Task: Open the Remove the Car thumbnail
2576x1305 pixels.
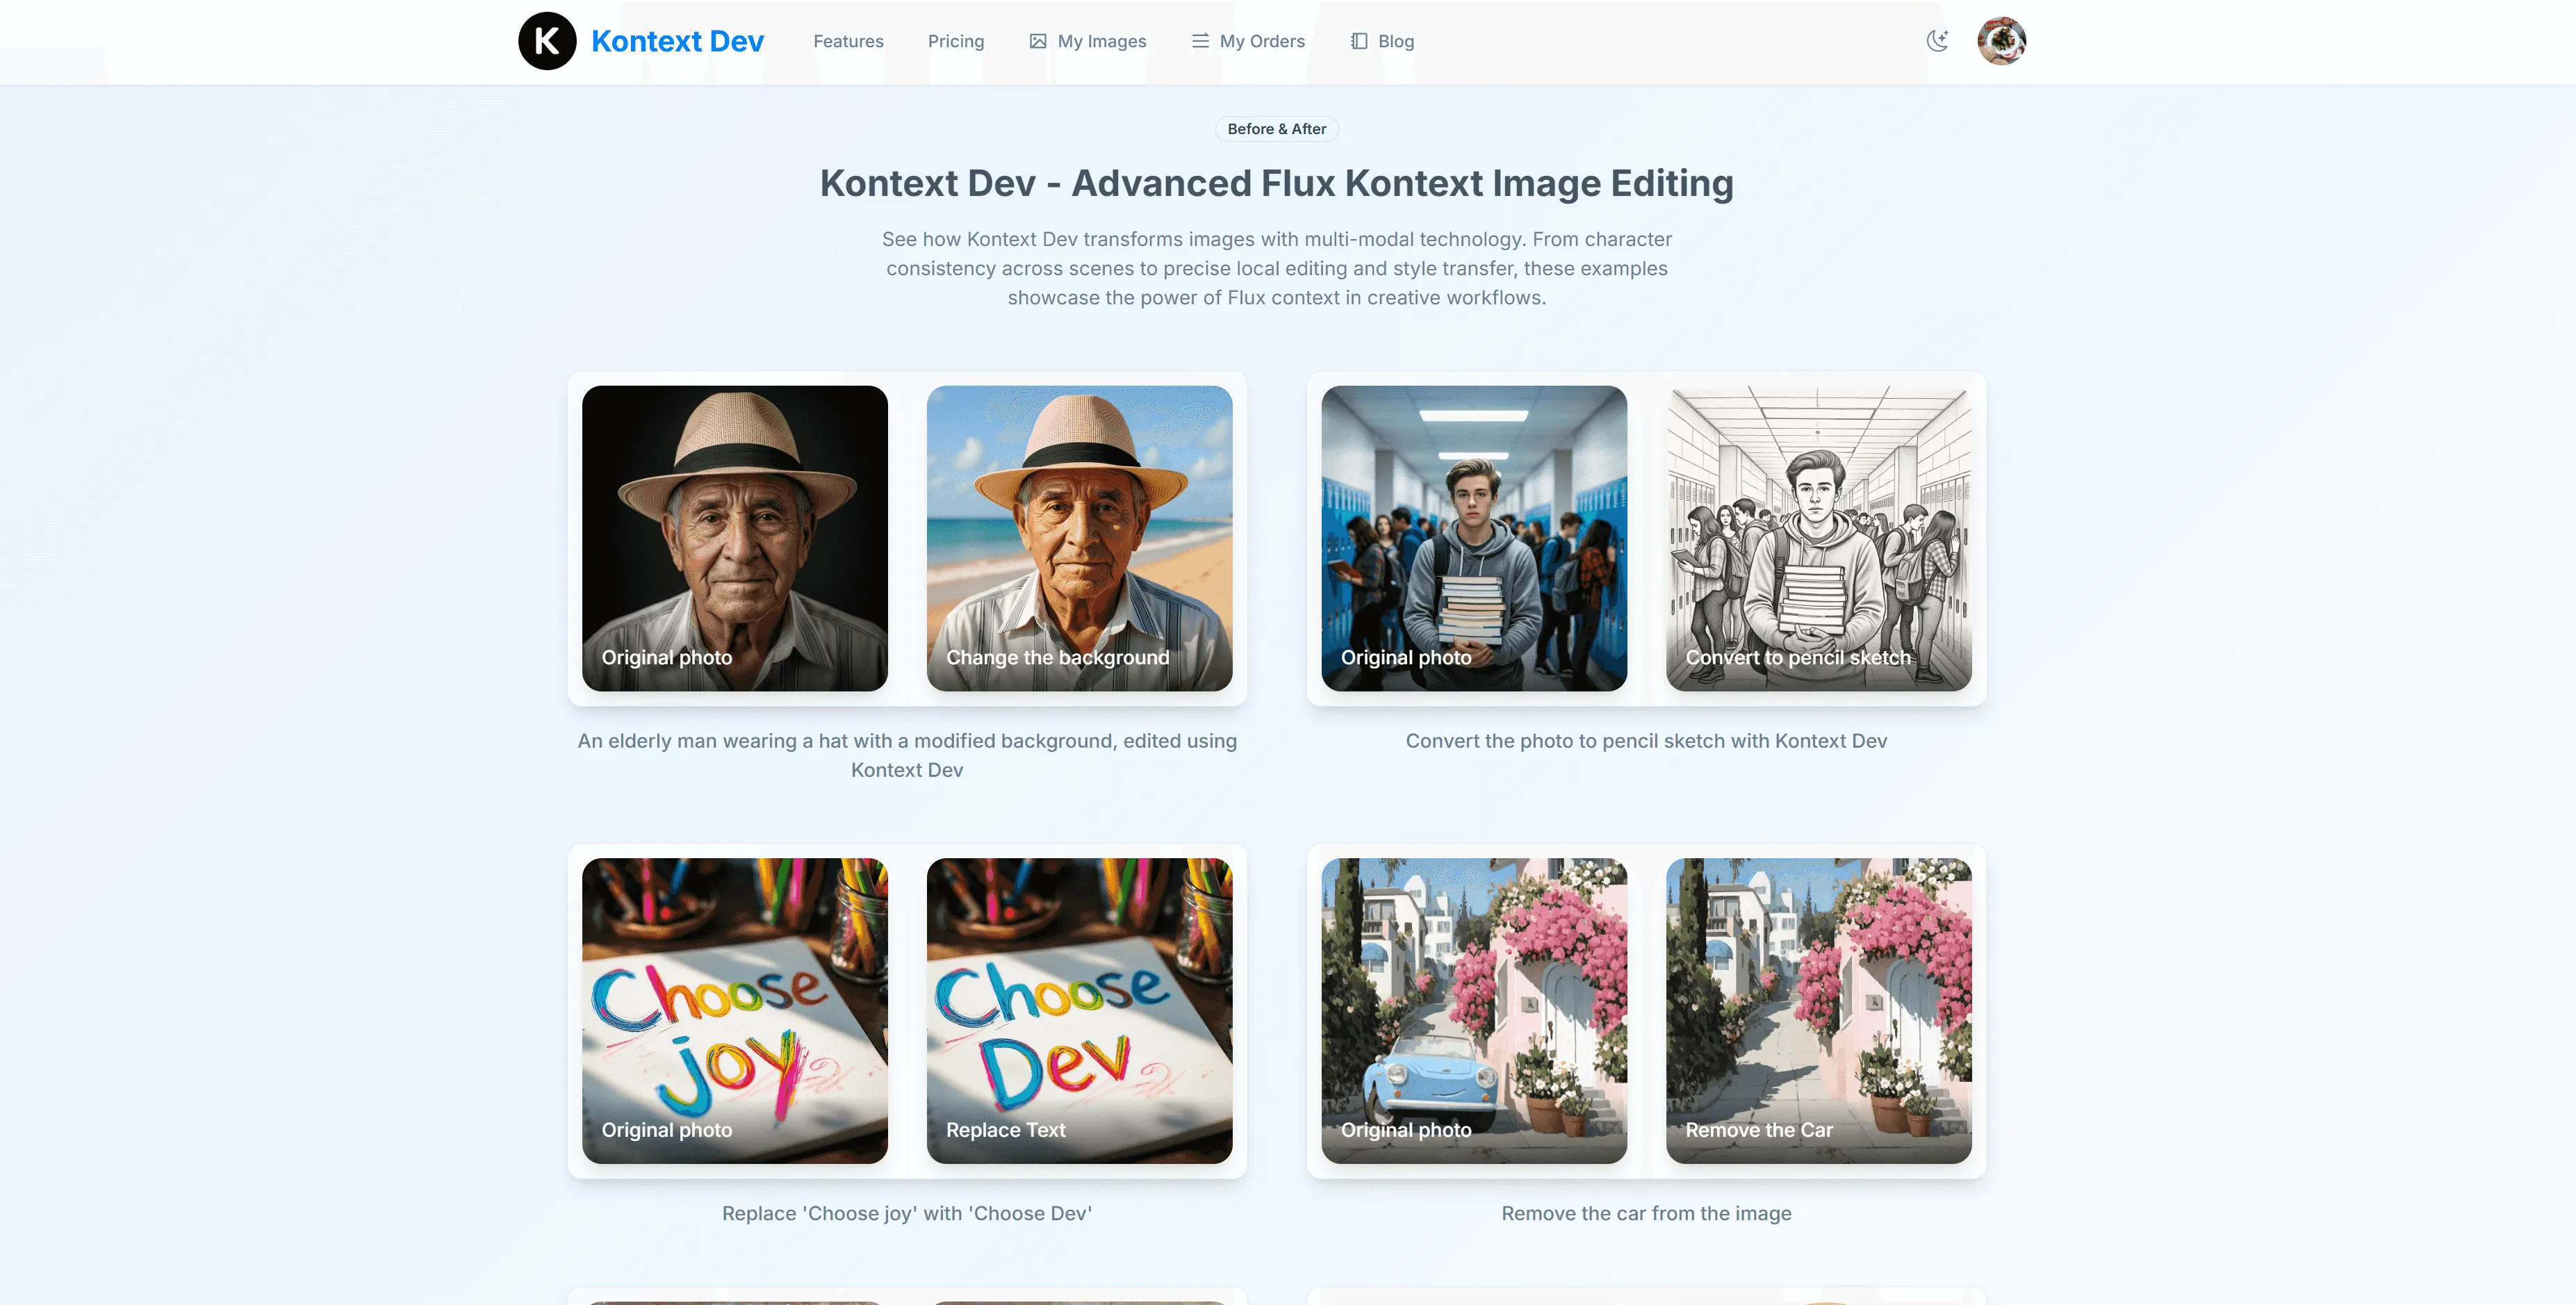Action: [1819, 1011]
